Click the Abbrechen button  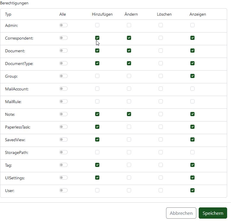[x=181, y=213]
